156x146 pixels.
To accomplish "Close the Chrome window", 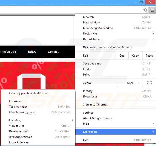I will pos(150,2).
